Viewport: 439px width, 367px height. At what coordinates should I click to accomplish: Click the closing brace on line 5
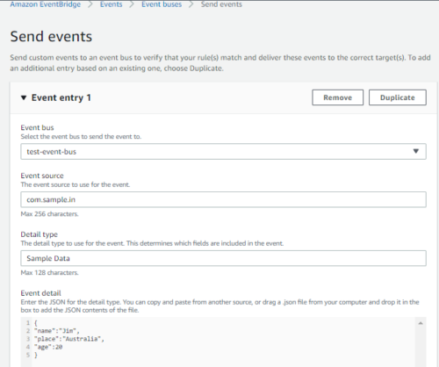point(36,355)
